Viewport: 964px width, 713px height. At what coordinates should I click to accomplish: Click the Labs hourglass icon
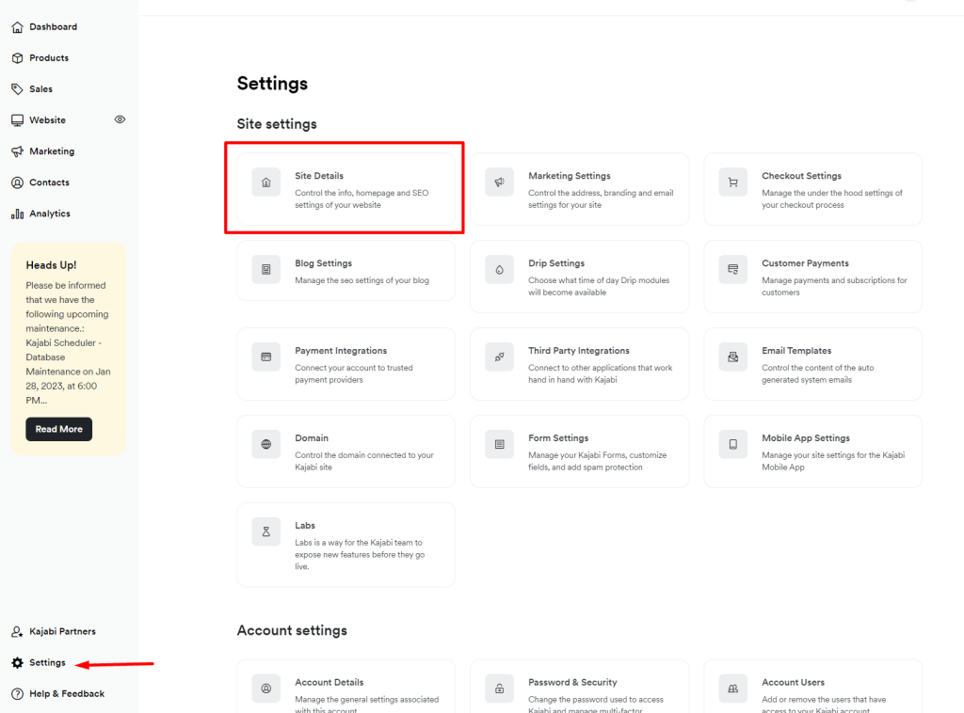(x=266, y=531)
